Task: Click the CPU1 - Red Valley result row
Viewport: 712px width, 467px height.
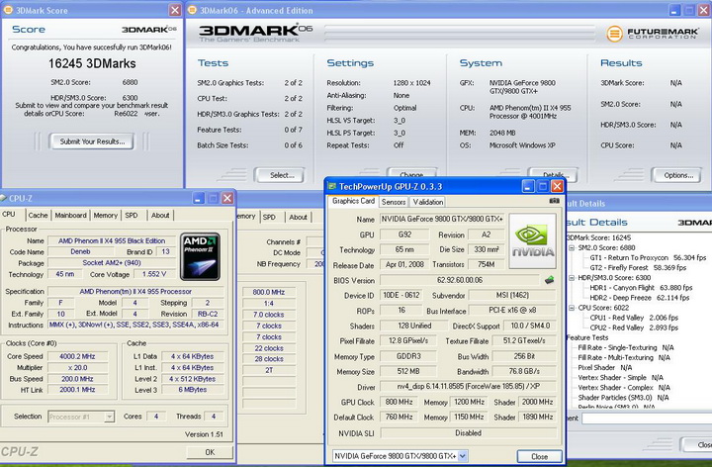Action: click(x=634, y=318)
